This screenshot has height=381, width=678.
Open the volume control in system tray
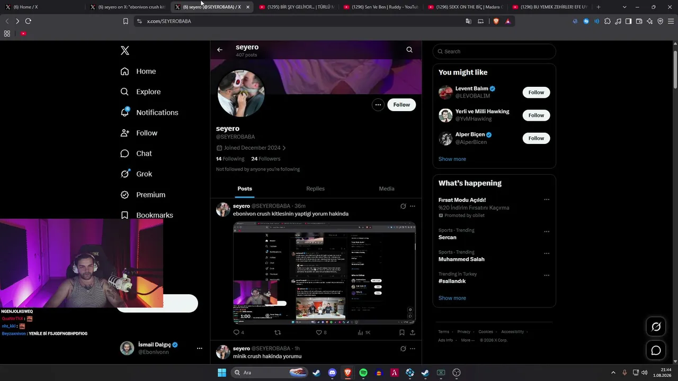[x=645, y=373]
